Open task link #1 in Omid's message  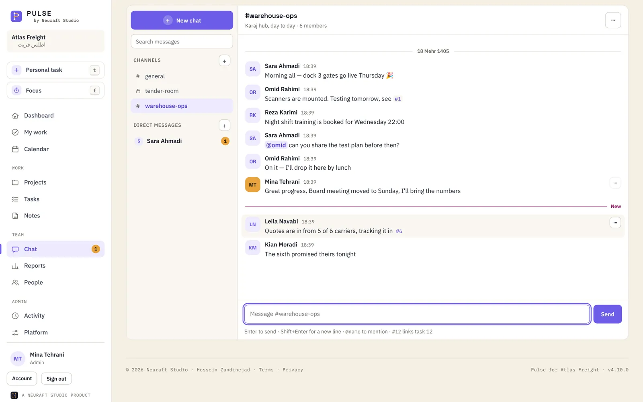[x=397, y=99]
